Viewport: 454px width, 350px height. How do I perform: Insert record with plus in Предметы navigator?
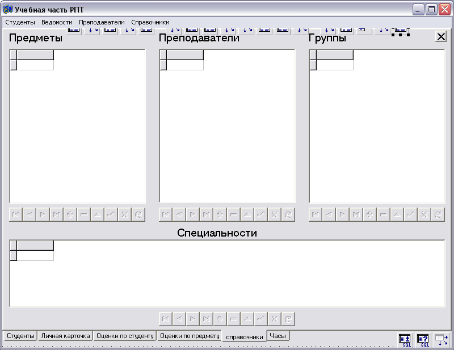(x=70, y=215)
